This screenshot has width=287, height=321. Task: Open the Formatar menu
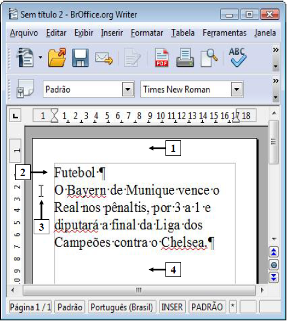point(147,33)
